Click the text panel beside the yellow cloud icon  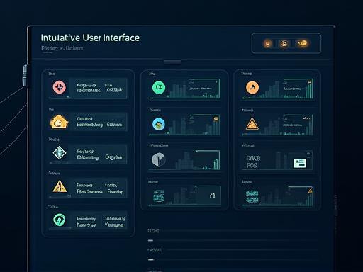(x=99, y=122)
